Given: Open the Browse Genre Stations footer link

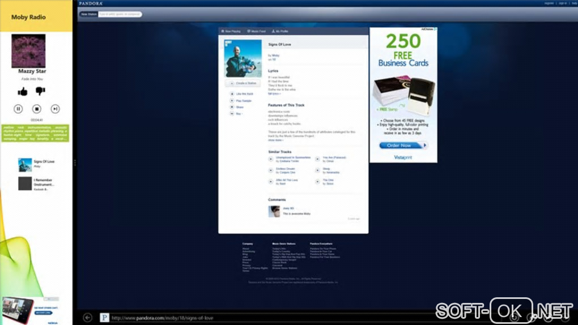Looking at the screenshot, I should tap(284, 268).
